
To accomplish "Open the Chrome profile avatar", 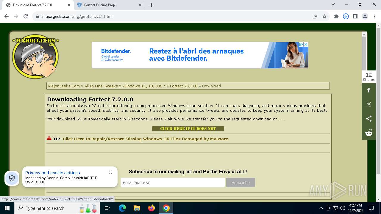I will pyautogui.click(x=365, y=16).
